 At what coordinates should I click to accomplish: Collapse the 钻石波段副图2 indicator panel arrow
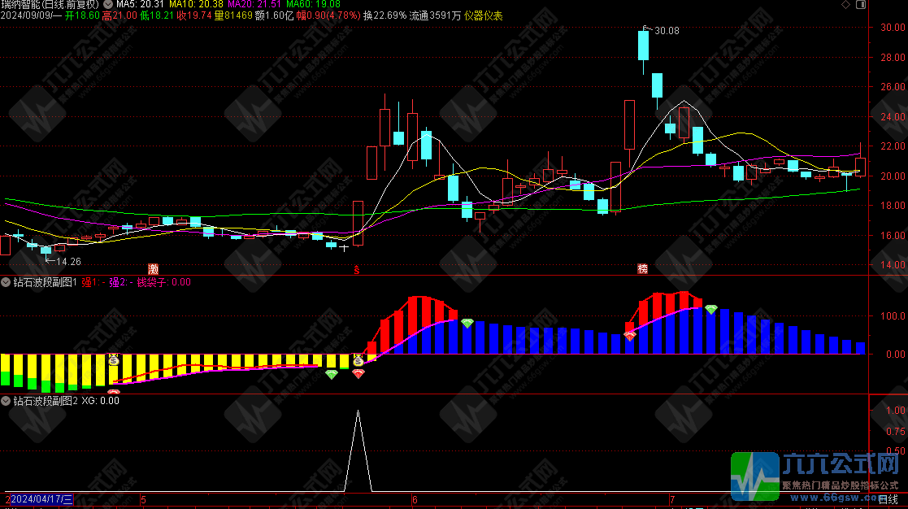(x=6, y=401)
